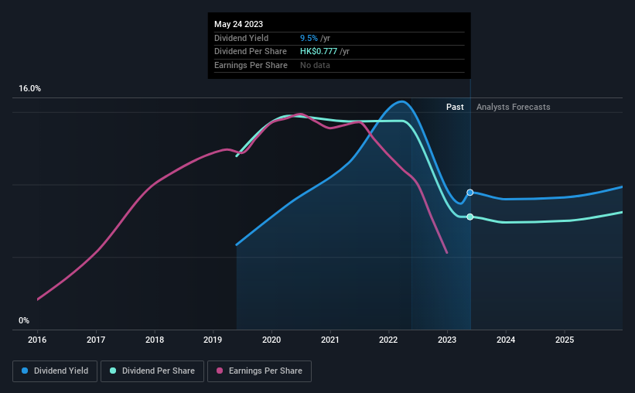This screenshot has width=635, height=393.
Task: Click the 2020 x-axis label
Action: [271, 340]
